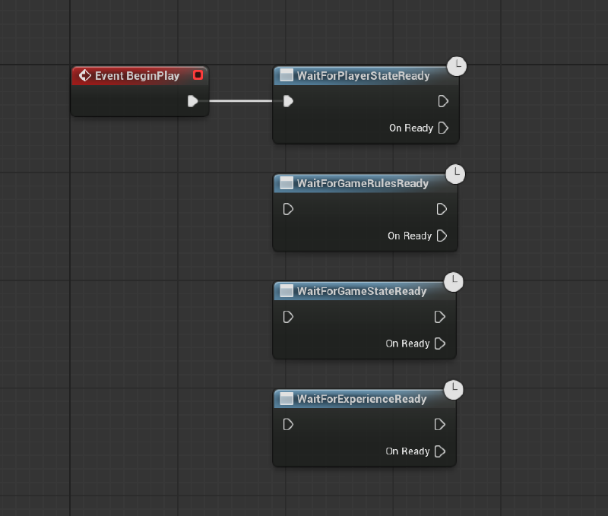Toggle the red debug indicator on Event BeginPlay
The image size is (608, 516).
(198, 75)
